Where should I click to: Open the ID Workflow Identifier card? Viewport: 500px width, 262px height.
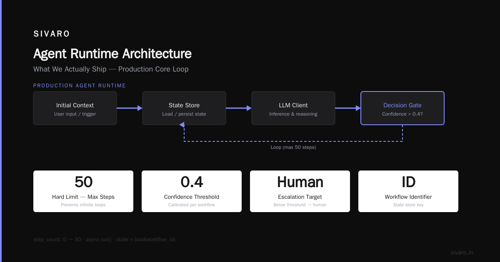coord(408,191)
